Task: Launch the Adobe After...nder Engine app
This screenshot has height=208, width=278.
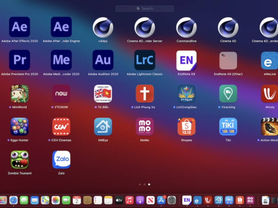Action: pyautogui.click(x=61, y=27)
